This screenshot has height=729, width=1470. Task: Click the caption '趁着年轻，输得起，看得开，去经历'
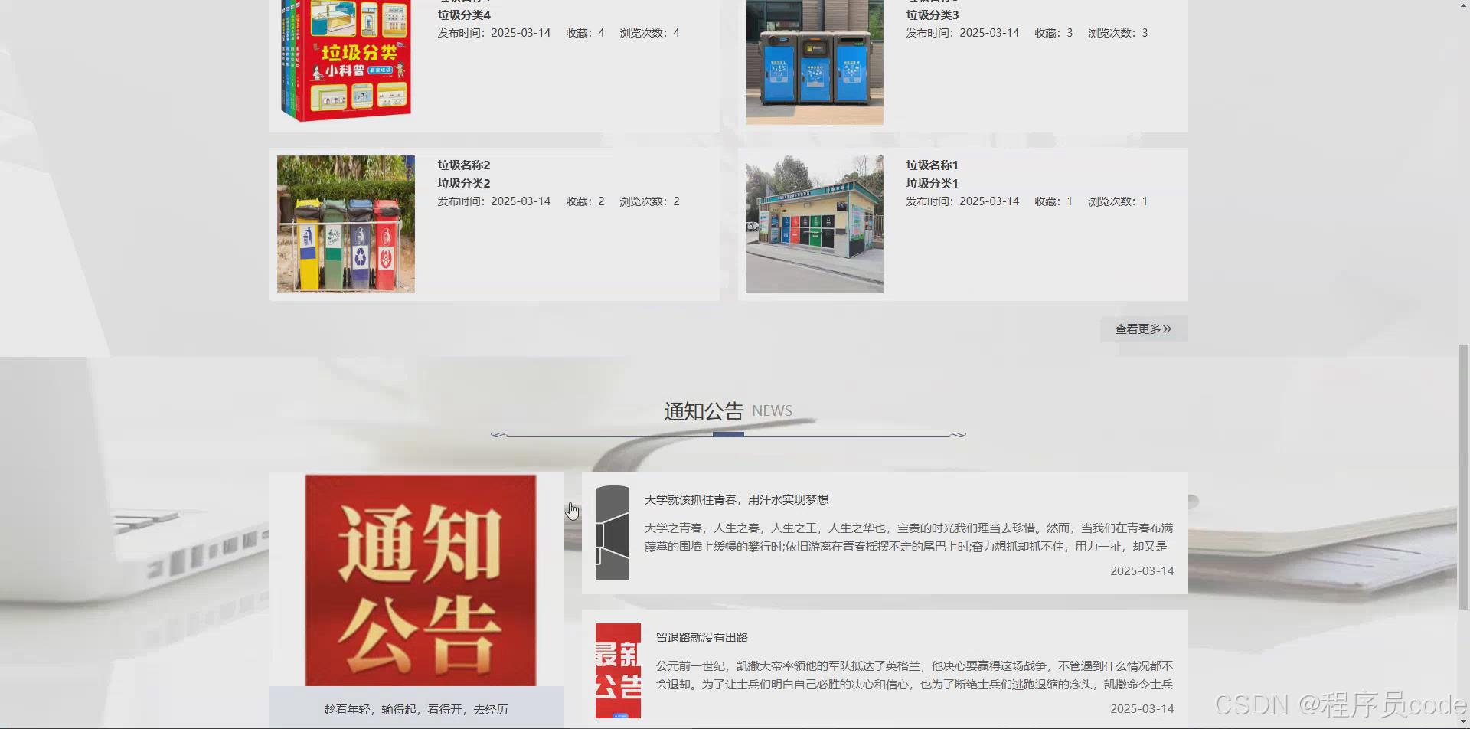[x=416, y=709]
